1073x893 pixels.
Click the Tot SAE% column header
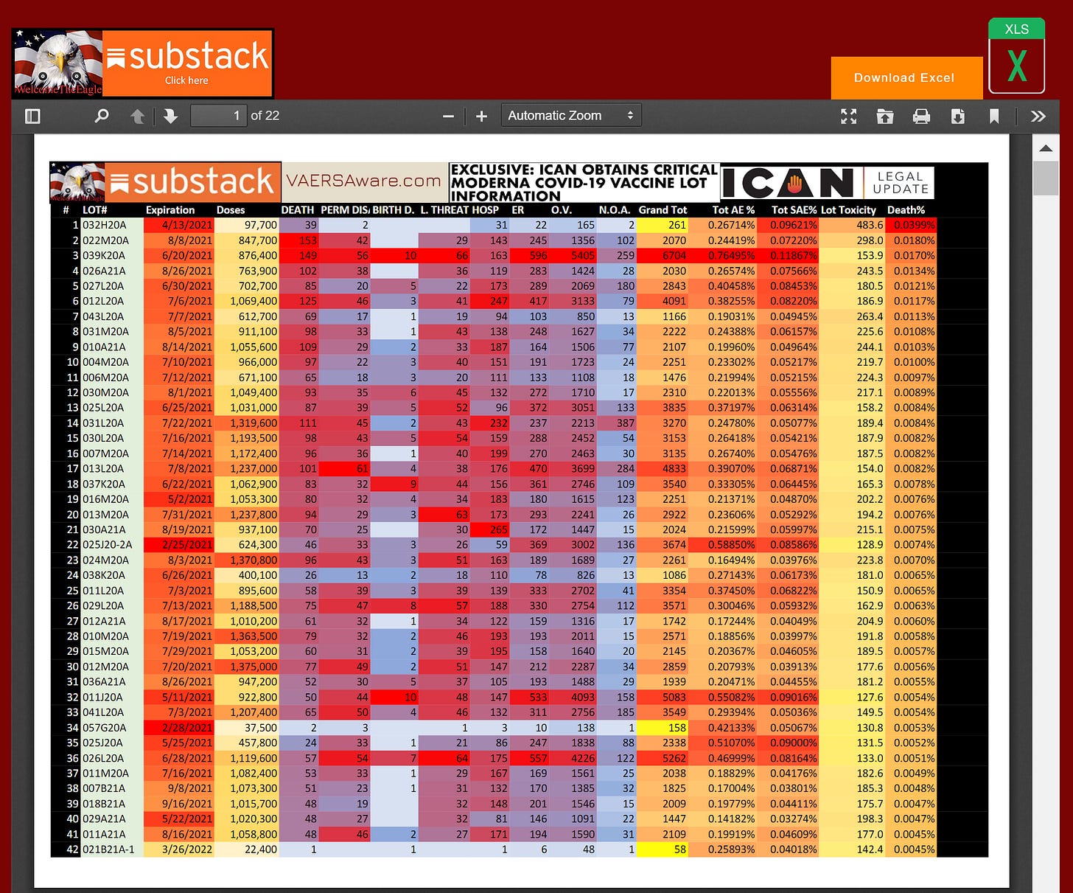794,210
